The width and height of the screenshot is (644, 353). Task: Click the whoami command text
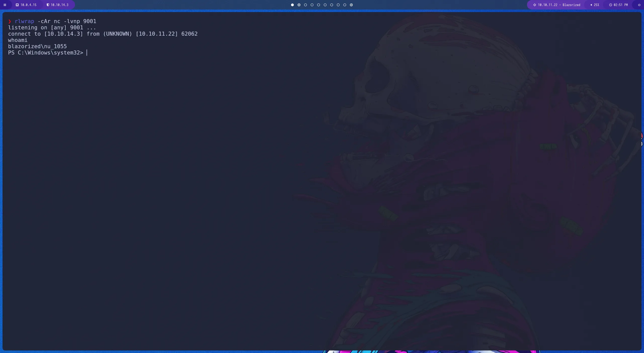[x=18, y=40]
